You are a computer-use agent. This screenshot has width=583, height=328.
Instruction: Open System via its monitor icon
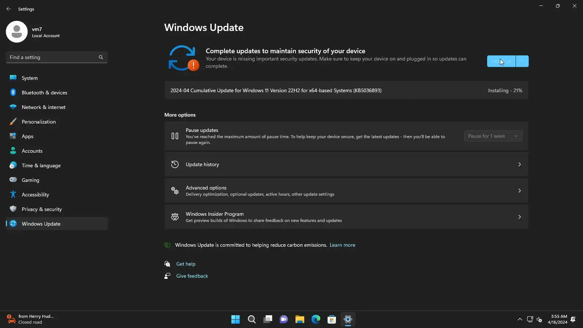tap(13, 78)
